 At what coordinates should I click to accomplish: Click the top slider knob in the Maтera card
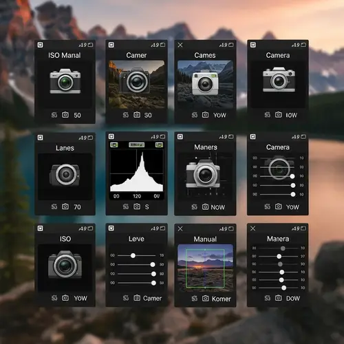tap(283, 248)
